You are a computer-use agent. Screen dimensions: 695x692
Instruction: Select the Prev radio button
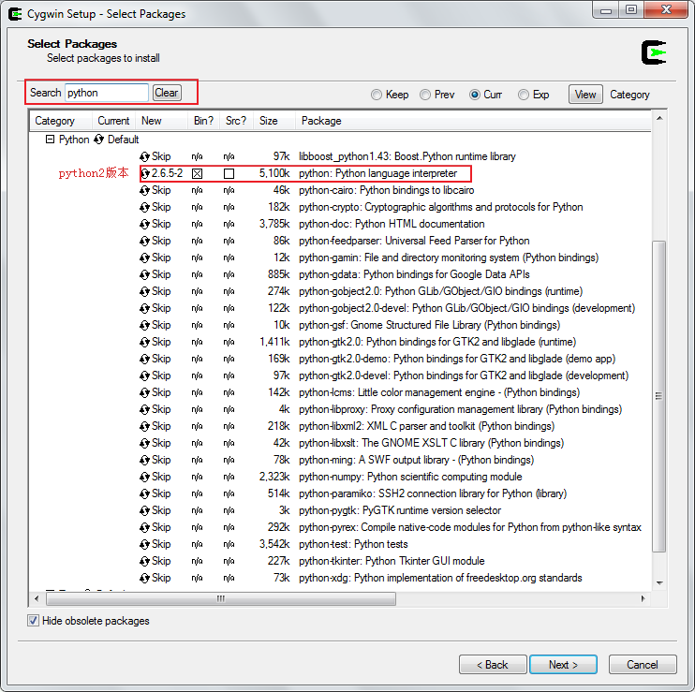click(x=425, y=95)
